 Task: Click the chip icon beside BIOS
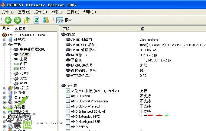[x=16, y=79]
